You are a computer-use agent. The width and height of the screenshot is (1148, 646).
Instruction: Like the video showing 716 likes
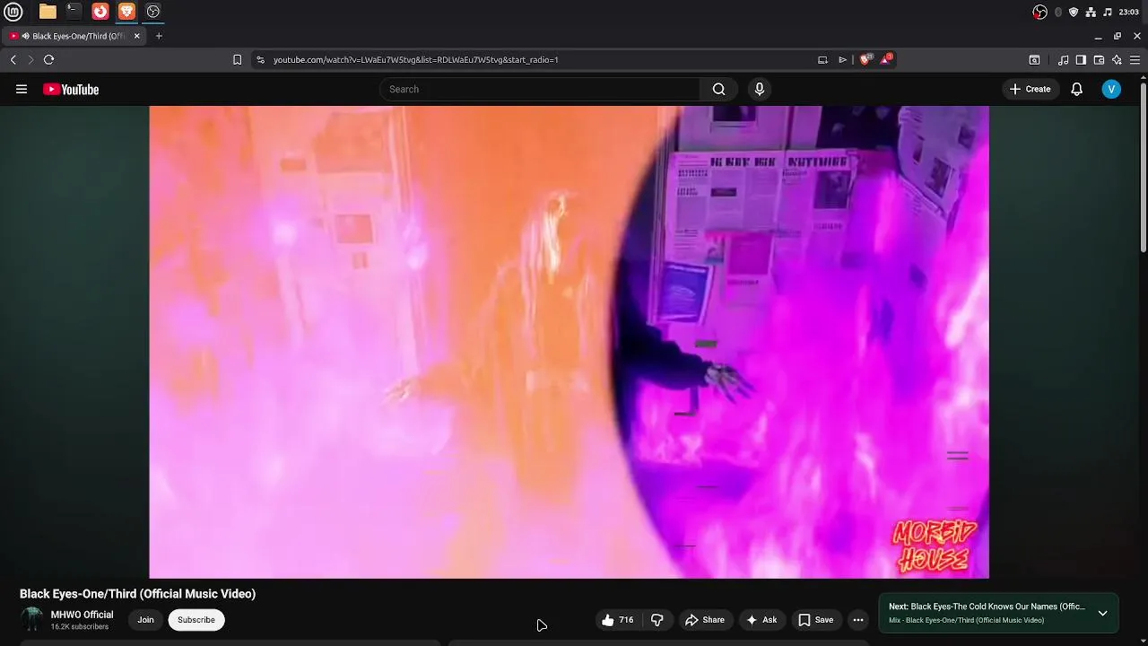618,620
